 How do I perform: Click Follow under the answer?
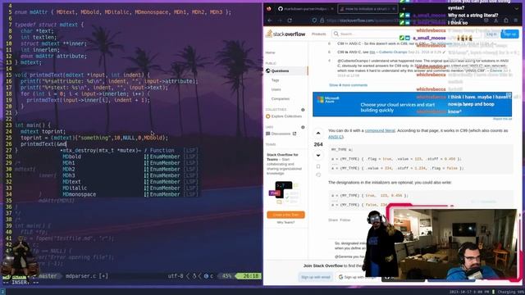(345, 220)
